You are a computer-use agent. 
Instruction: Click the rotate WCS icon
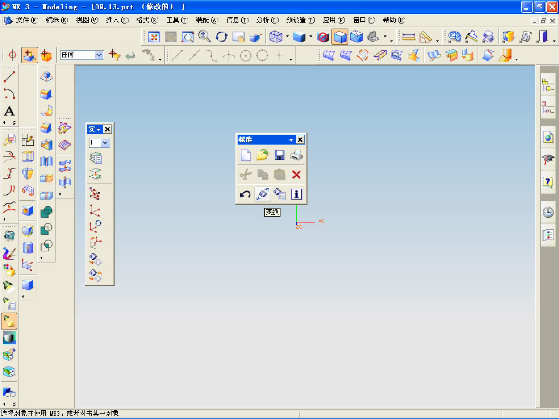click(95, 226)
